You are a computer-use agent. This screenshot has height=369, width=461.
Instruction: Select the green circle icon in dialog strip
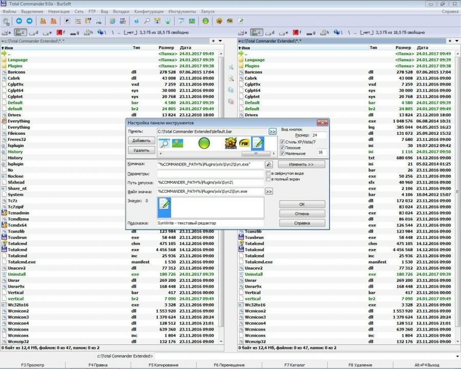coord(204,143)
